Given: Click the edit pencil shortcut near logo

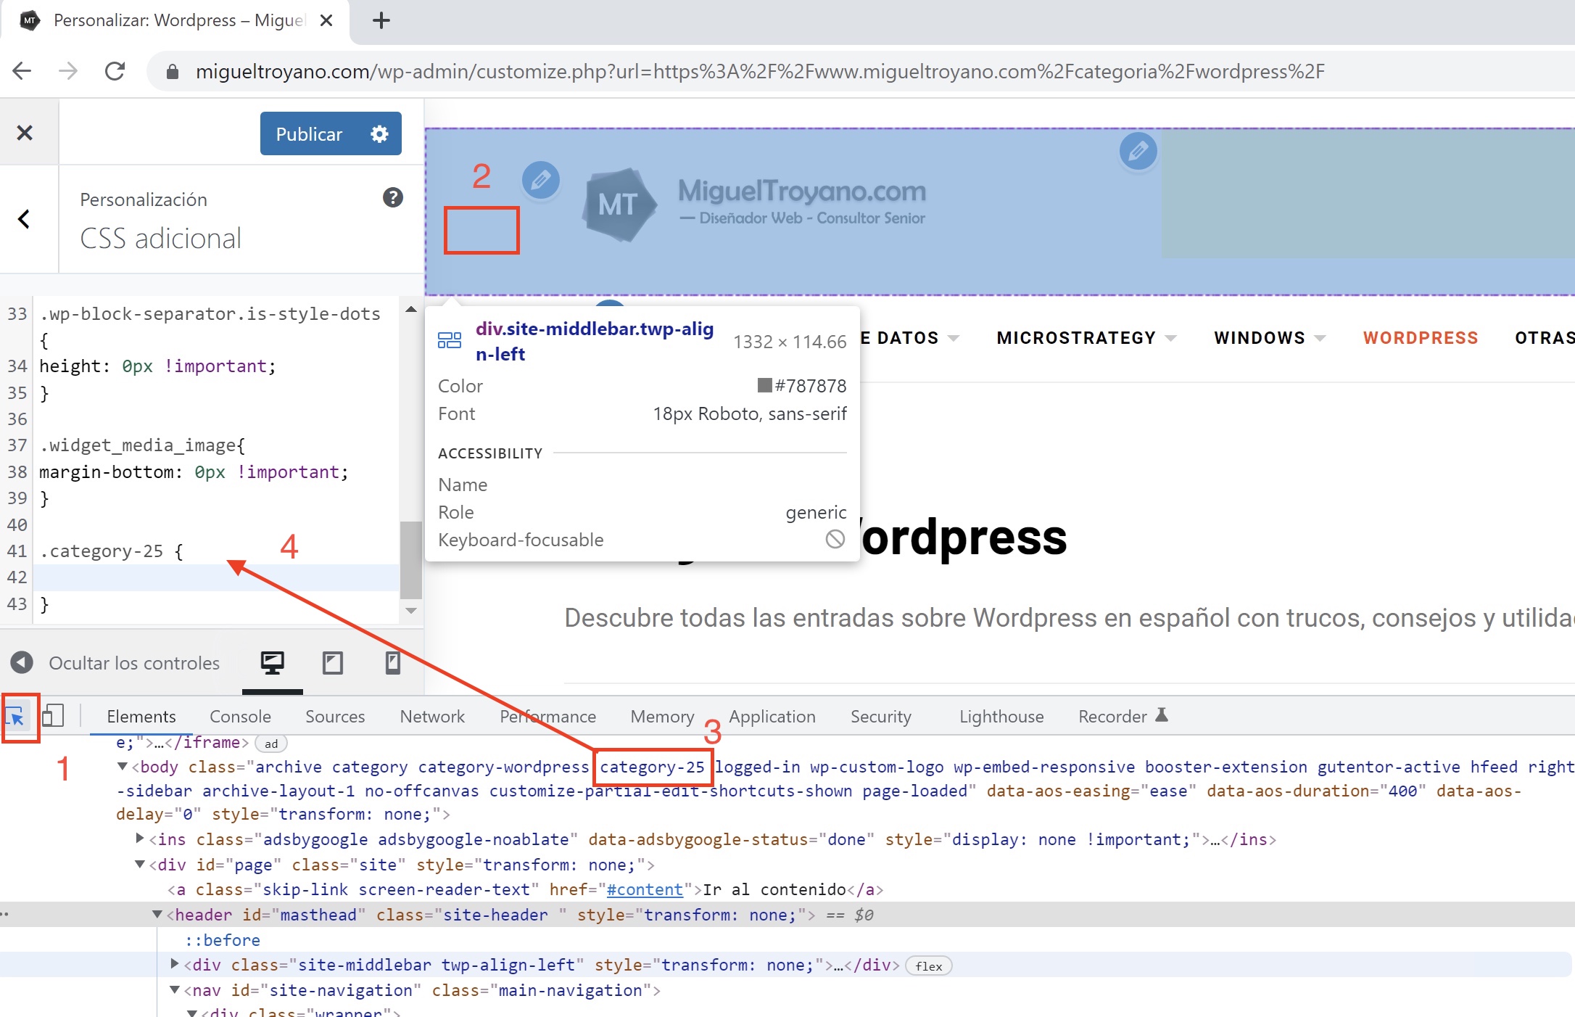Looking at the screenshot, I should pos(541,180).
